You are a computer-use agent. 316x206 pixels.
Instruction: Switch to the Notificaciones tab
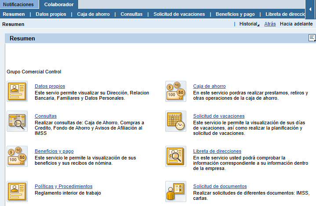point(18,4)
